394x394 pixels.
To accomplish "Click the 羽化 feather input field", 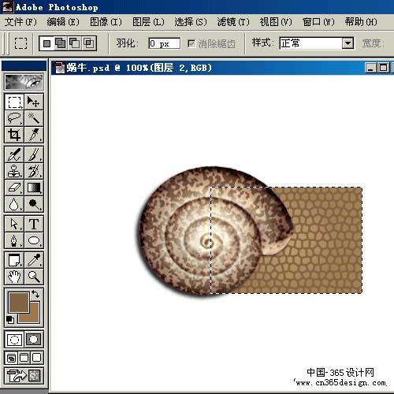I will point(165,43).
